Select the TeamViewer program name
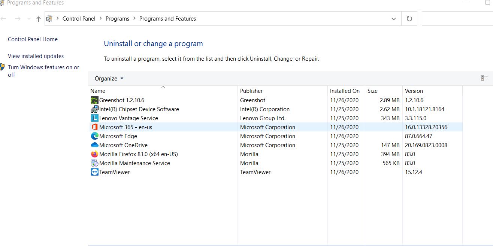Viewport: 493px width, 246px height. (114, 172)
